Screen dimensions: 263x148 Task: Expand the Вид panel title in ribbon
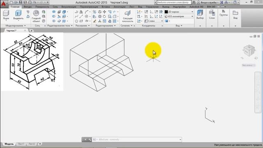[179, 25]
